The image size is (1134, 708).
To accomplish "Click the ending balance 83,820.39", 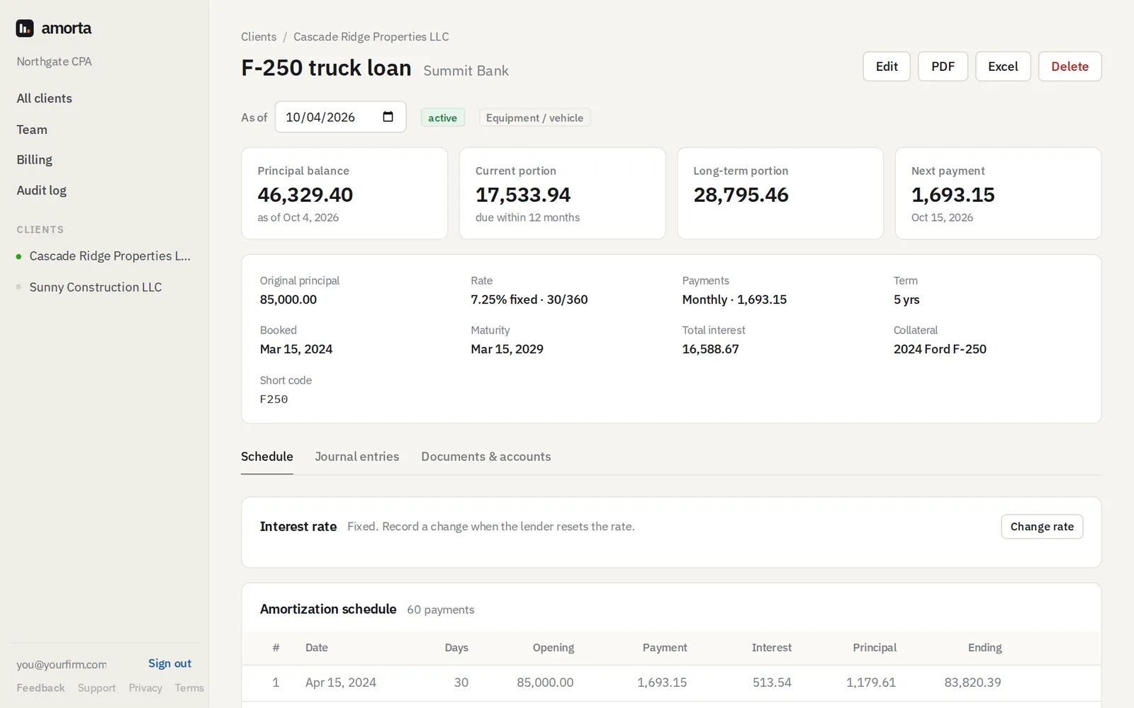I will 972,683.
